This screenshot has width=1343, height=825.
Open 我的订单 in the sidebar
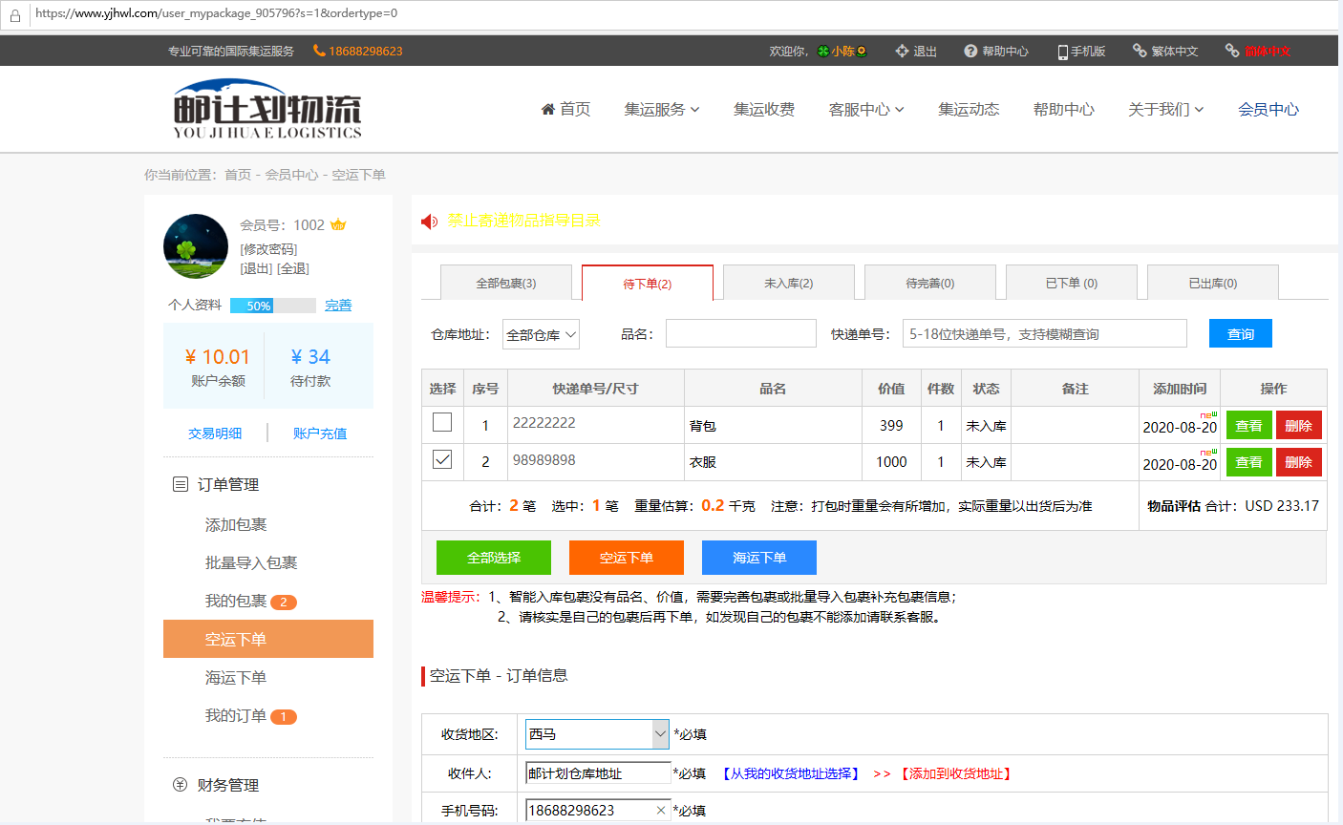pyautogui.click(x=236, y=715)
